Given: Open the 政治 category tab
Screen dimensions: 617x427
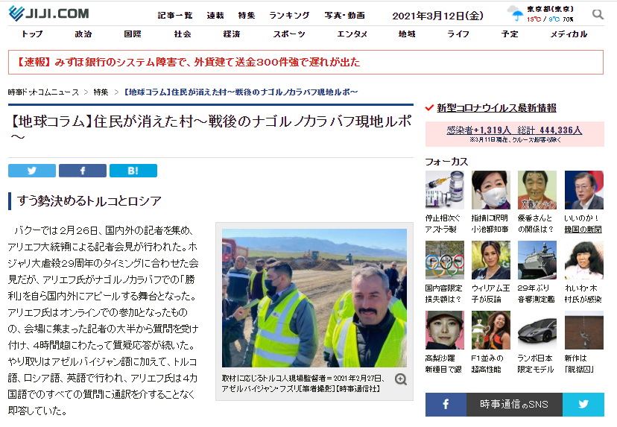Looking at the screenshot, I should [x=83, y=34].
